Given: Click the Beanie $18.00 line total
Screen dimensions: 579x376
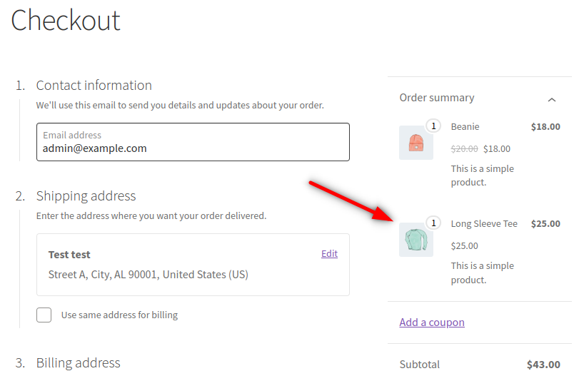Looking at the screenshot, I should coord(545,126).
